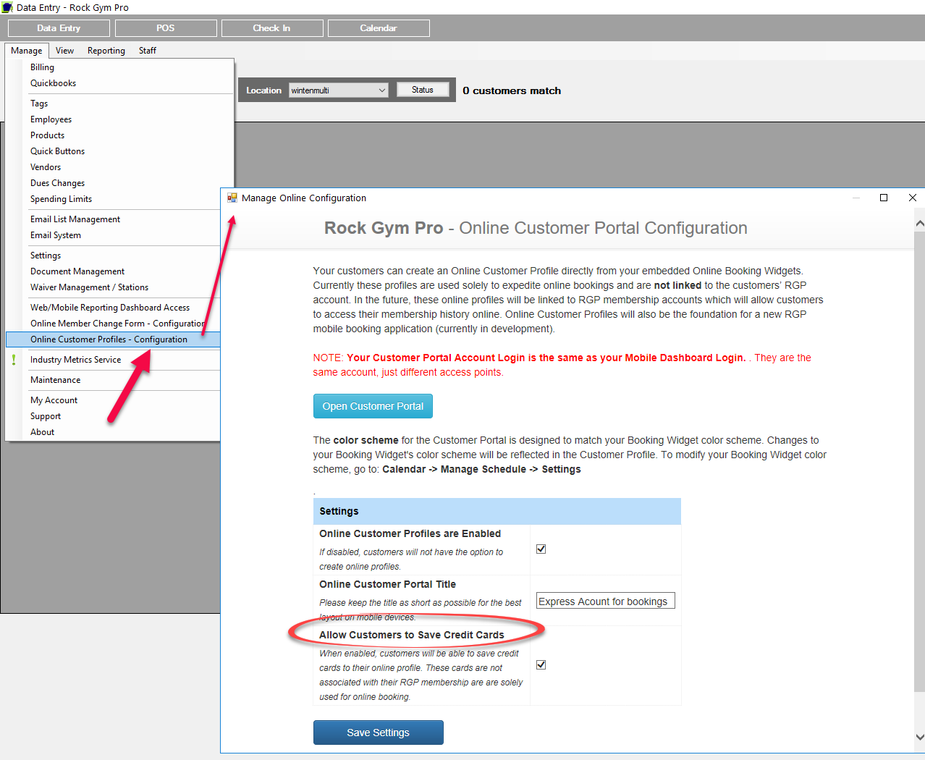Click the Save Settings button
Screen dimensions: 925x760
coord(379,732)
